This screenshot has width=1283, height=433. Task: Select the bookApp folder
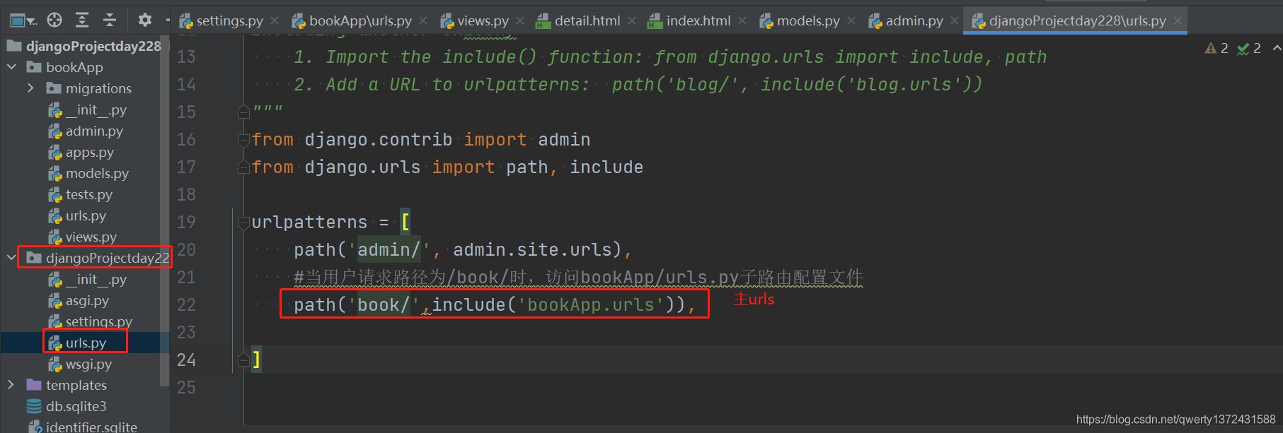click(x=74, y=67)
